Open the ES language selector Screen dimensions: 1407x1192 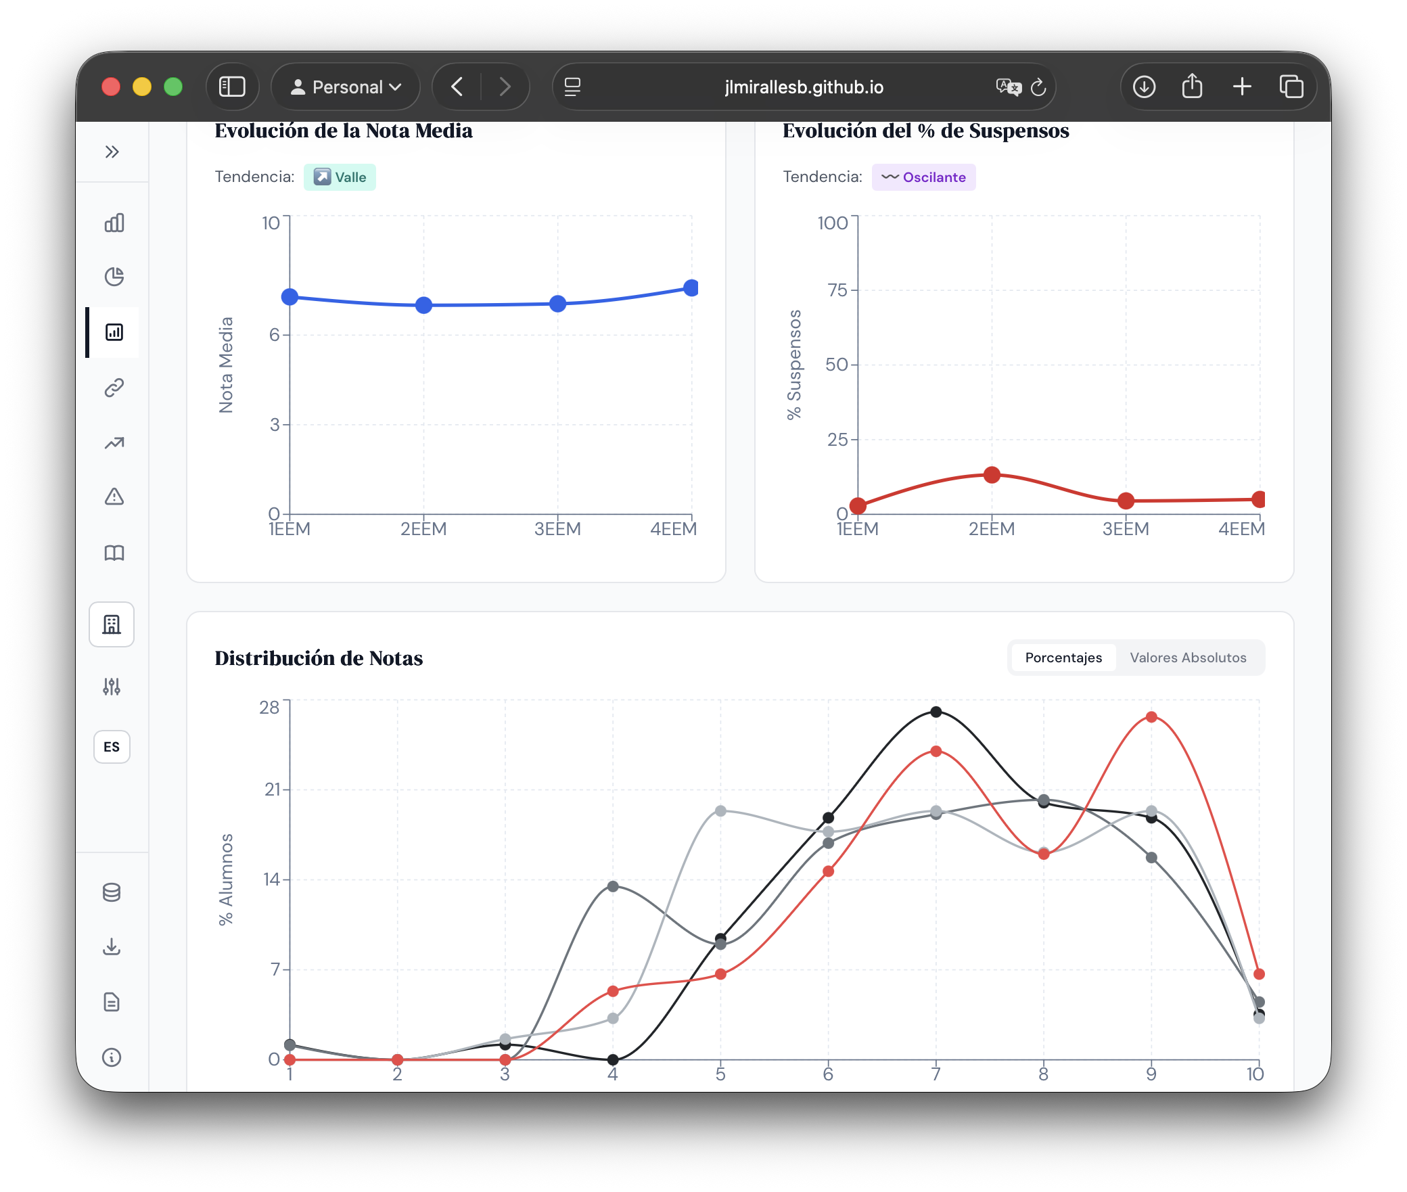112,747
